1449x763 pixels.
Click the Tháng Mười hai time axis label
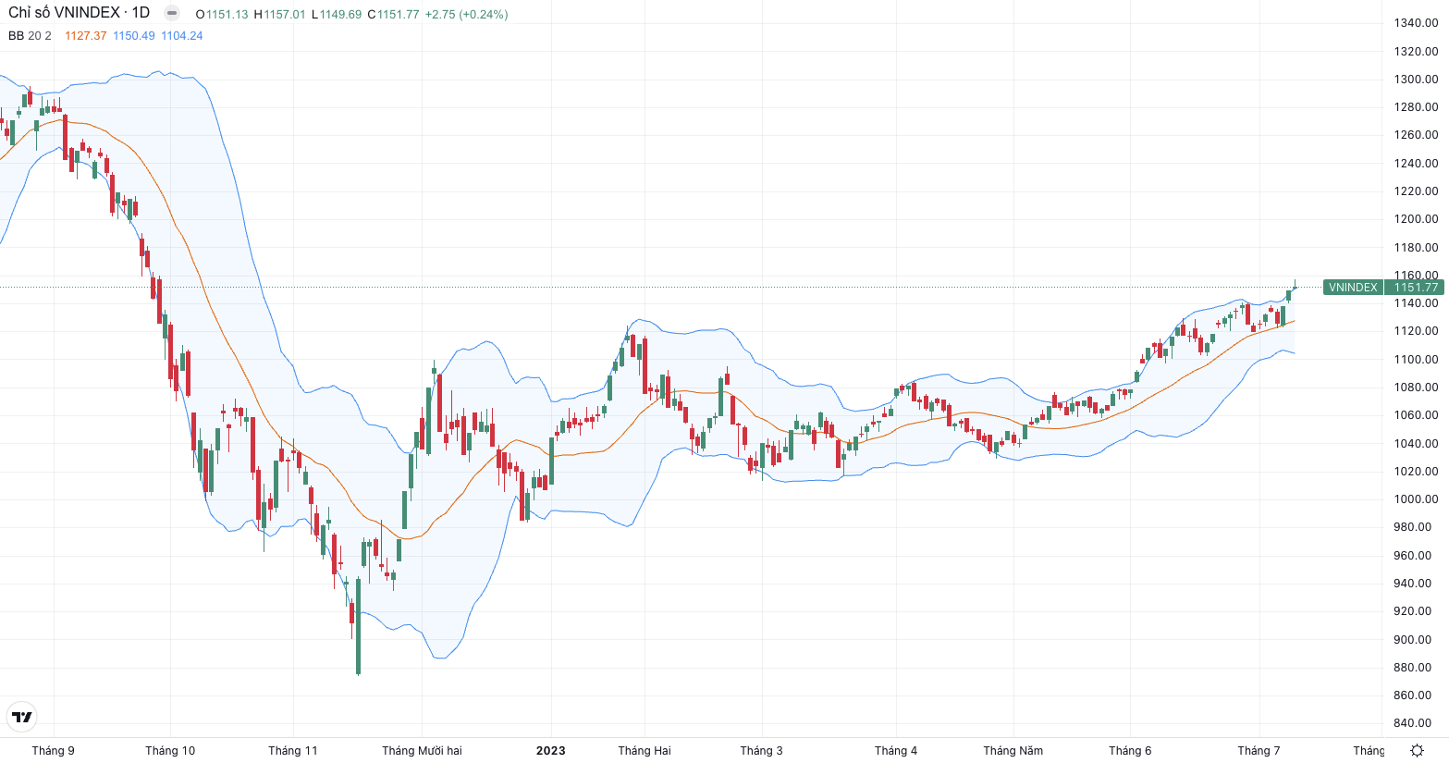422,750
